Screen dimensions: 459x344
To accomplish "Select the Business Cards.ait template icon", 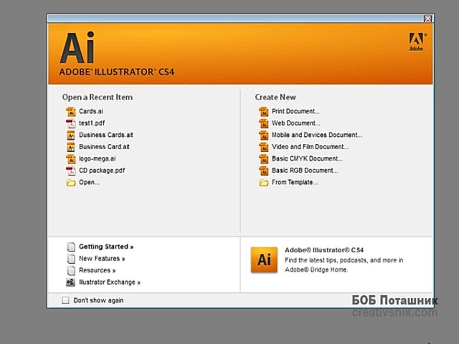I will tap(71, 135).
